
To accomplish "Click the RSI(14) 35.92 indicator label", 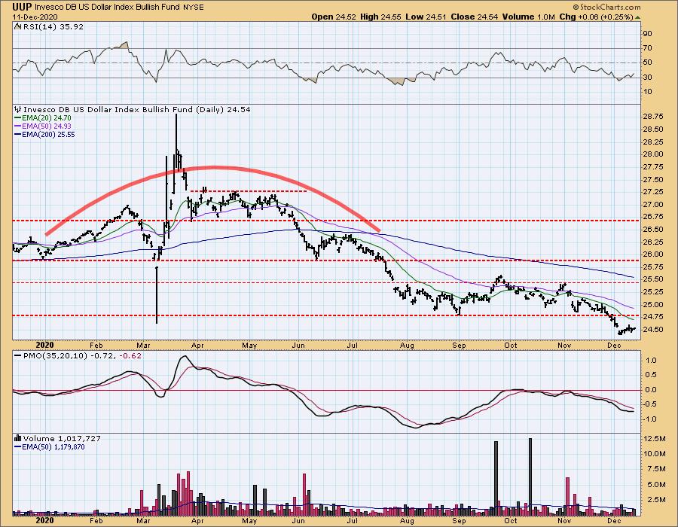I will tap(49, 26).
